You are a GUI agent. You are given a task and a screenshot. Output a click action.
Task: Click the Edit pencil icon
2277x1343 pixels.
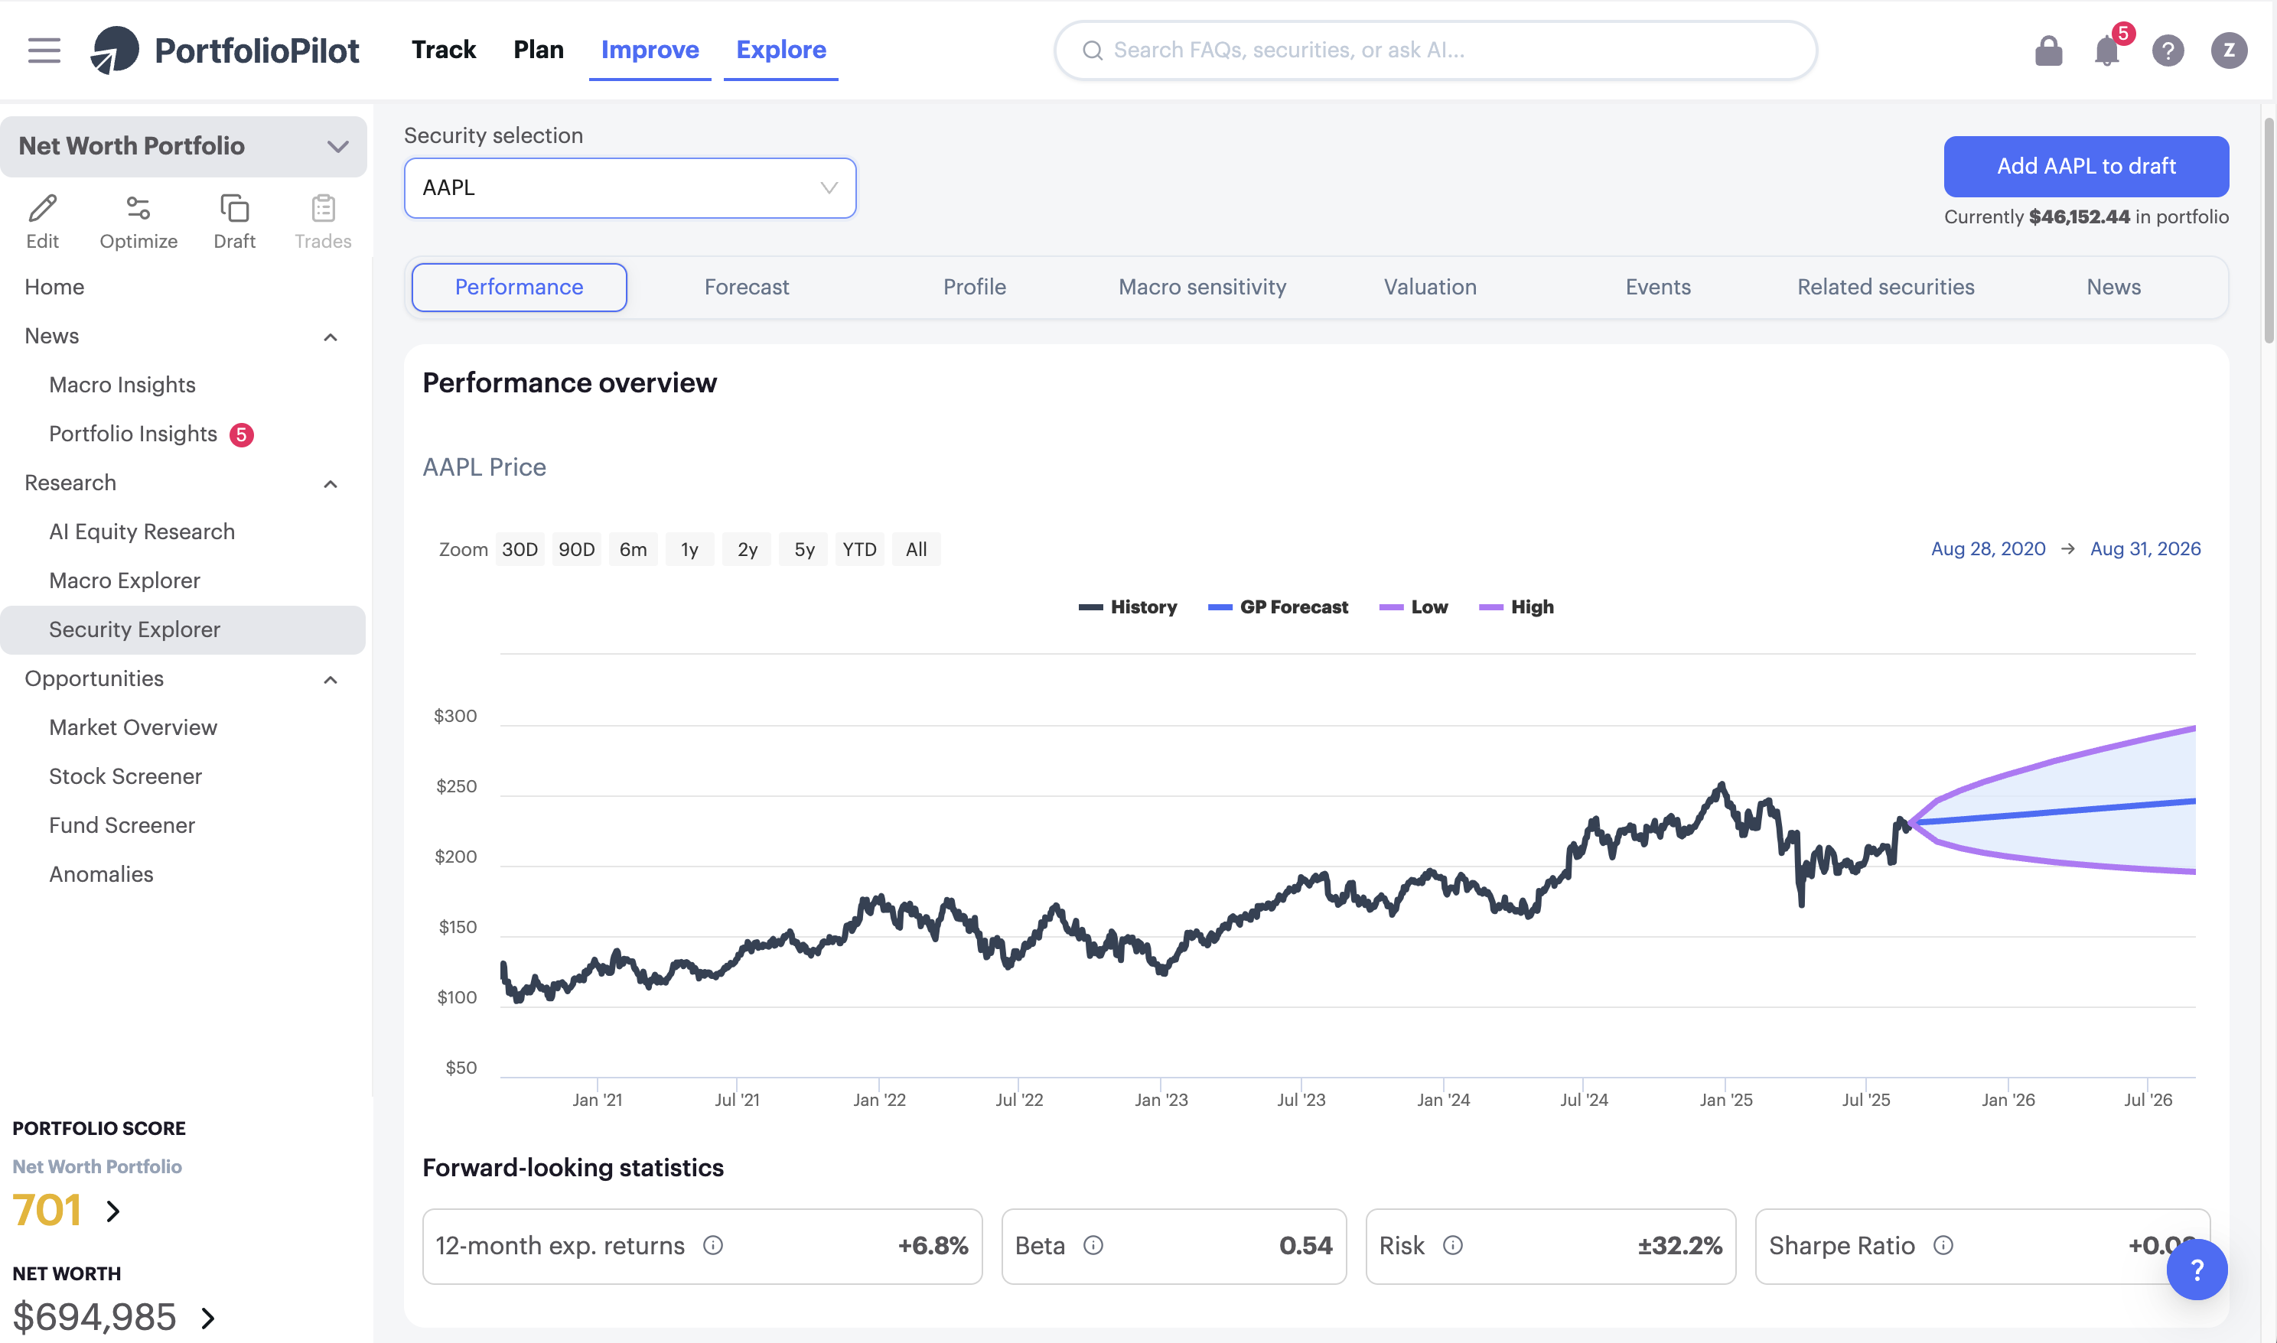pyautogui.click(x=43, y=209)
